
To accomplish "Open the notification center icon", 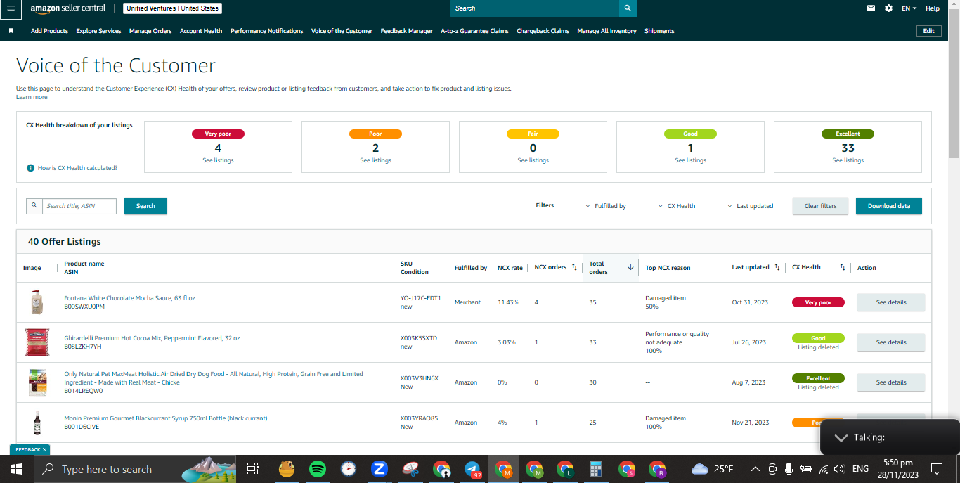I will tap(937, 469).
